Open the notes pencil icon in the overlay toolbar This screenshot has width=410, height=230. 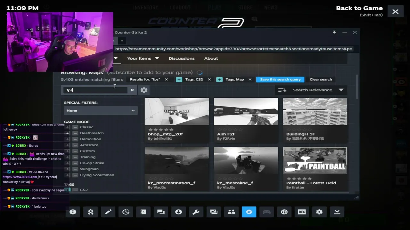(108, 212)
